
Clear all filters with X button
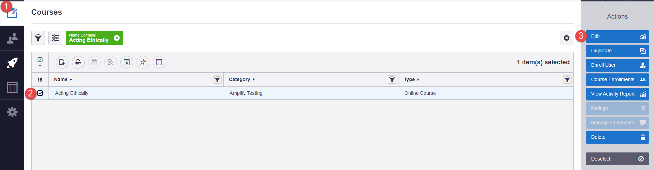(566, 38)
